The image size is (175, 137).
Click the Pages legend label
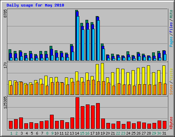[x=171, y=42]
